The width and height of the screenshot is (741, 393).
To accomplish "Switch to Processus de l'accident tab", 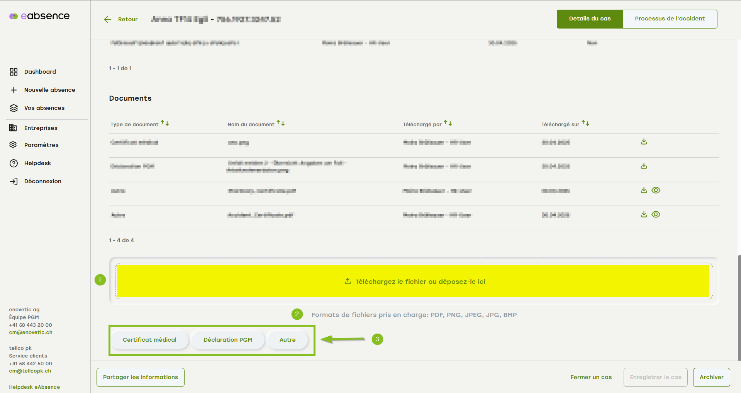I will point(670,19).
